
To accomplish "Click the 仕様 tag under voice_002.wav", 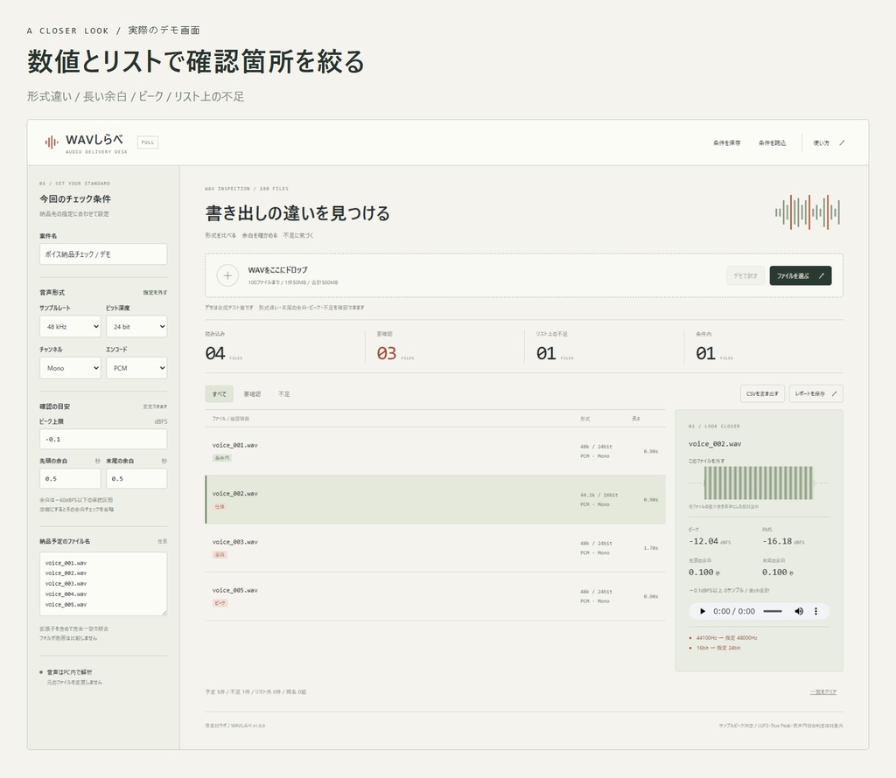I will coord(220,506).
